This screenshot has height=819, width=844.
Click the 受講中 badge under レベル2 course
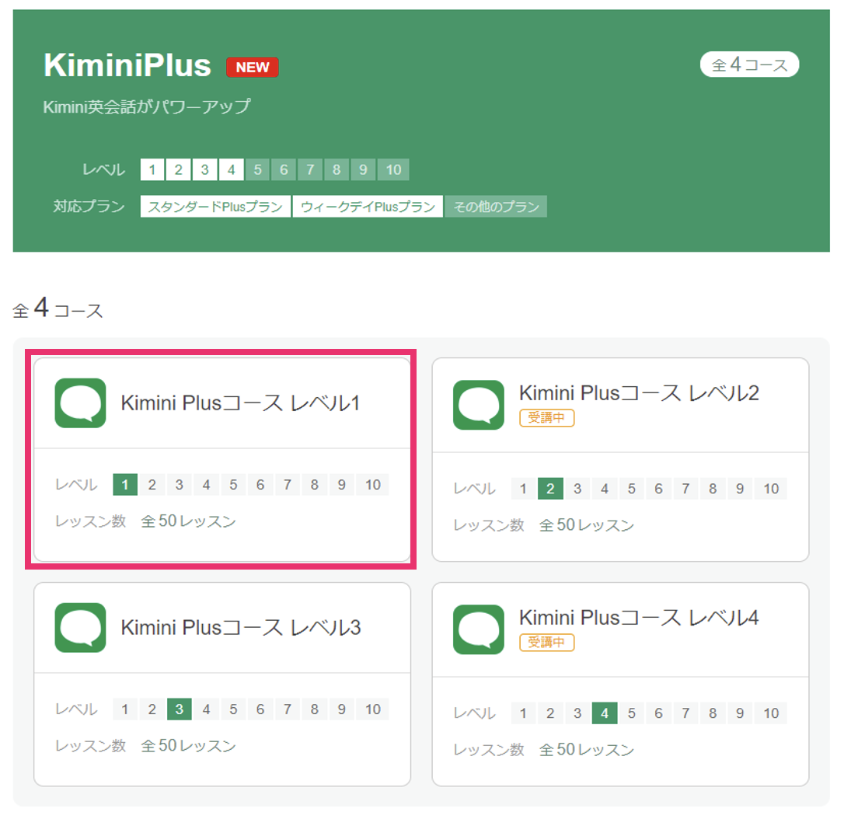coord(546,417)
